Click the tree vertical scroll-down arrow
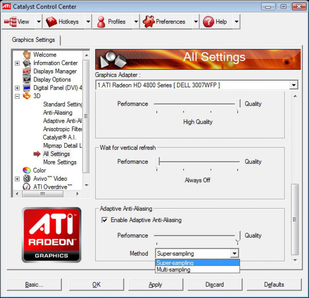 point(86,185)
